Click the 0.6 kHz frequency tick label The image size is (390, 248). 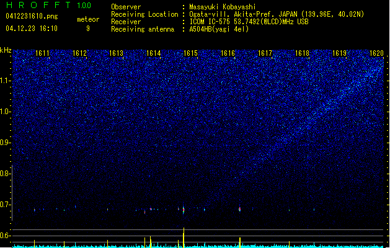tap(4, 236)
